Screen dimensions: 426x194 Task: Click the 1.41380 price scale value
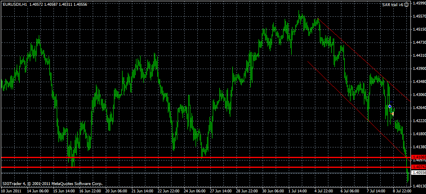[x=419, y=147]
